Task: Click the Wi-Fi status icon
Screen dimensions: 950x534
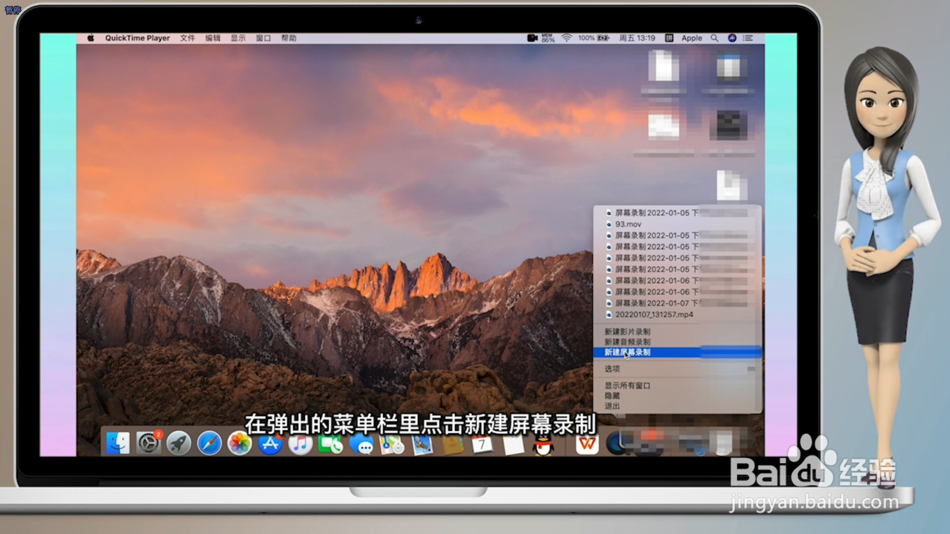Action: pos(567,38)
